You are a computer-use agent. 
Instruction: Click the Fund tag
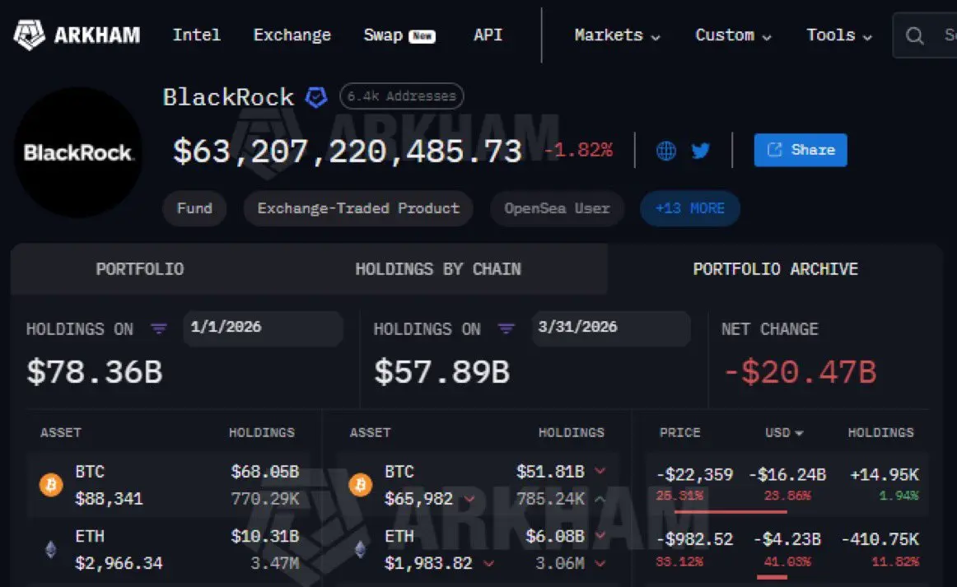194,208
